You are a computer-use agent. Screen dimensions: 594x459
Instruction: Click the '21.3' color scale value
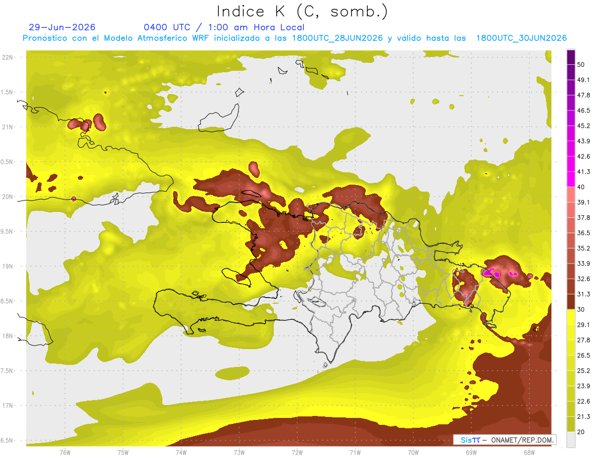tap(584, 416)
